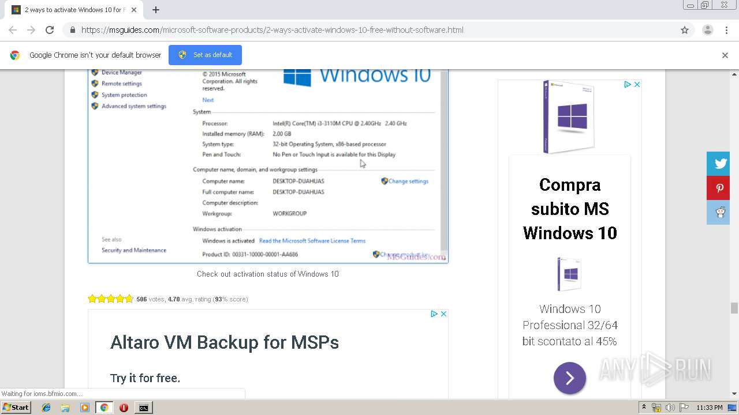Open media player from taskbar
This screenshot has width=739, height=415.
click(85, 408)
